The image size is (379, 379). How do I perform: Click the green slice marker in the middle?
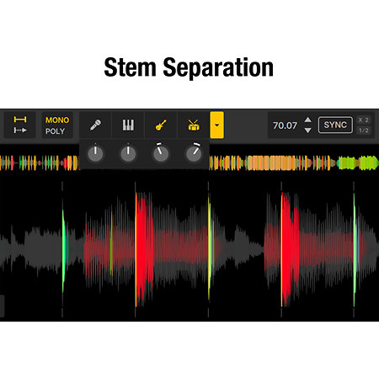(x=209, y=248)
